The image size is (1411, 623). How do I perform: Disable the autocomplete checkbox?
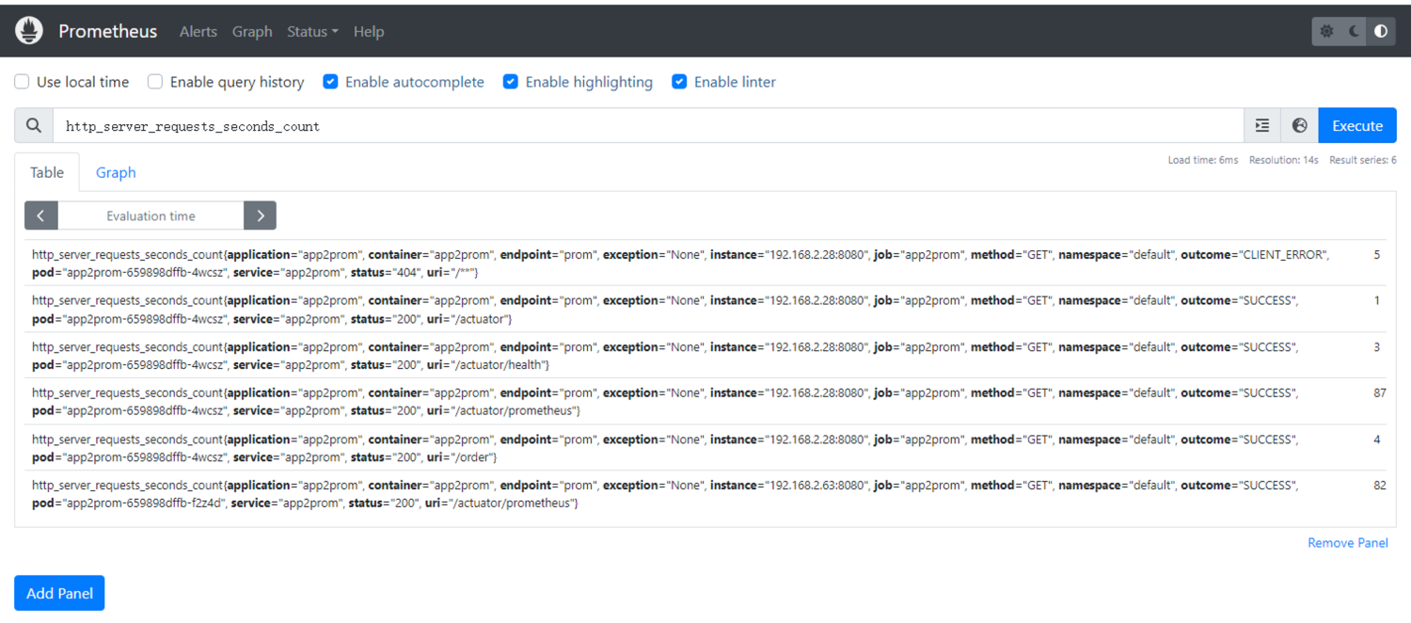(x=330, y=82)
